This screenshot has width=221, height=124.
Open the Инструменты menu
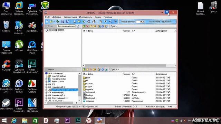tap(86, 17)
